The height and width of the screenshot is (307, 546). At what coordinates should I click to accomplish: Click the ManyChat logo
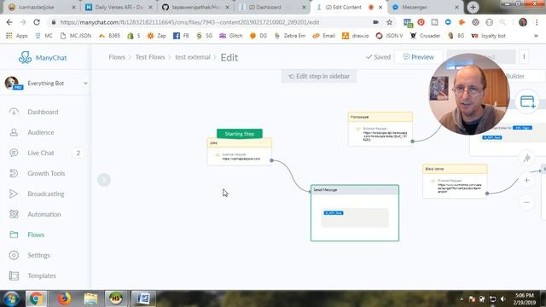point(43,57)
